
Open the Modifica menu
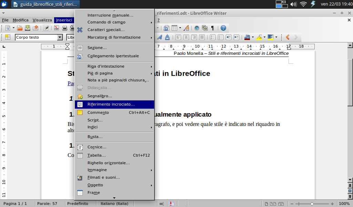tap(20, 20)
